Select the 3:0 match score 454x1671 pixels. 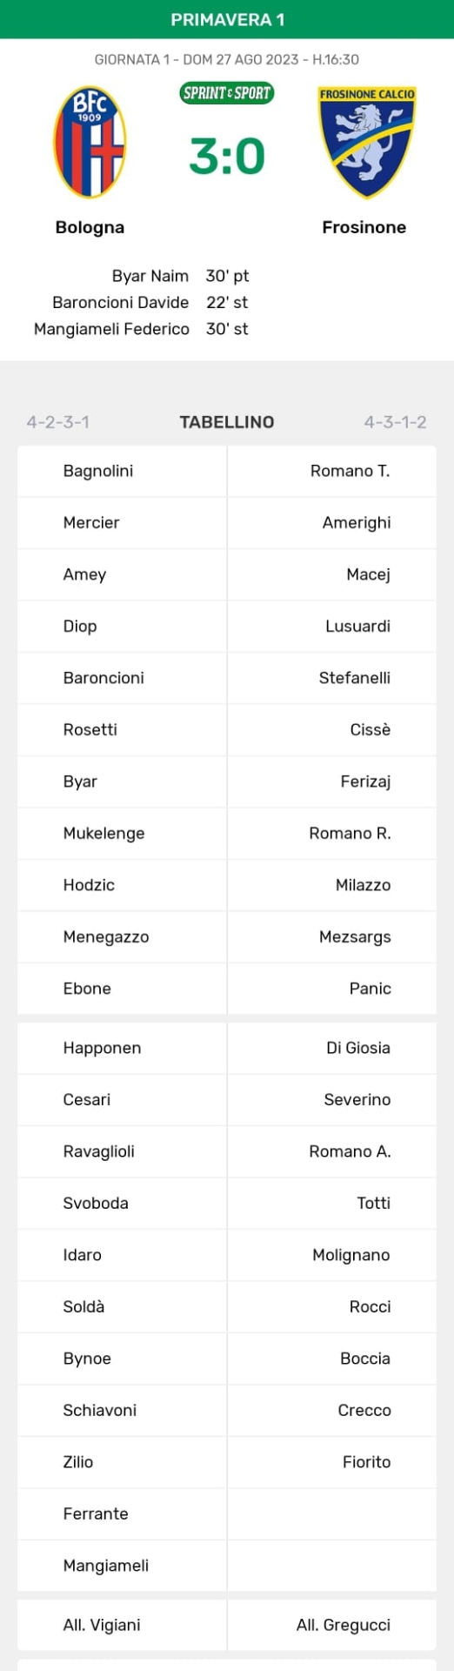click(x=227, y=157)
